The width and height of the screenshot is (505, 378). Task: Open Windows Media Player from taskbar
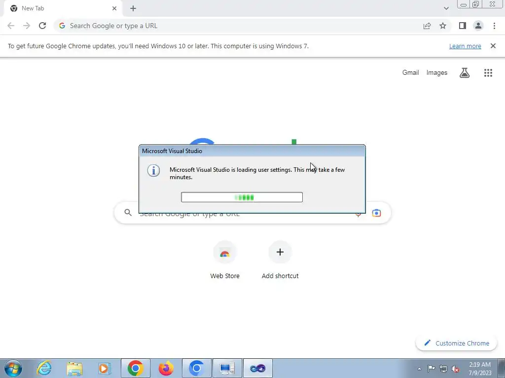[105, 368]
